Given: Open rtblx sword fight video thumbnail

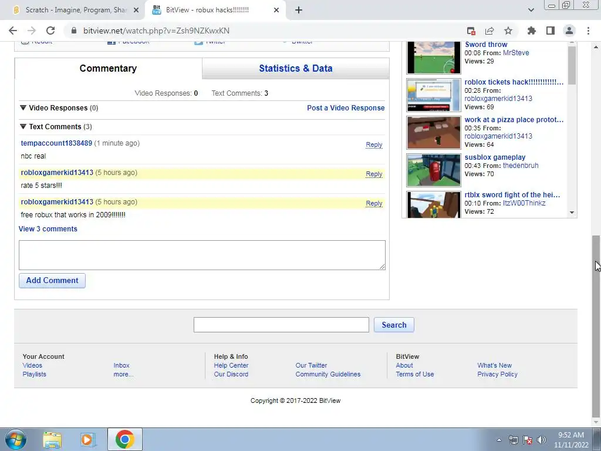Looking at the screenshot, I should tap(434, 205).
